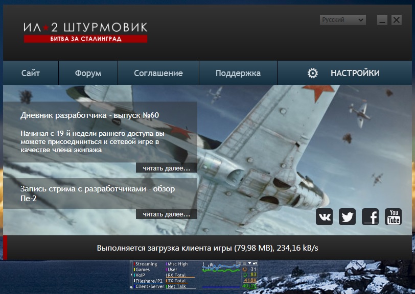Viewport: 415px width, 294px height.
Task: Click the double chevron marker on the graph
Action: point(211,264)
